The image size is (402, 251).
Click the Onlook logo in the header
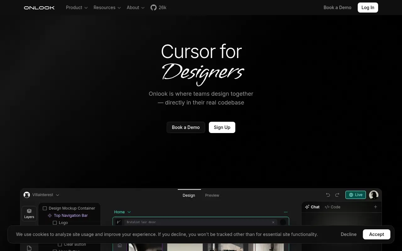coord(39,8)
